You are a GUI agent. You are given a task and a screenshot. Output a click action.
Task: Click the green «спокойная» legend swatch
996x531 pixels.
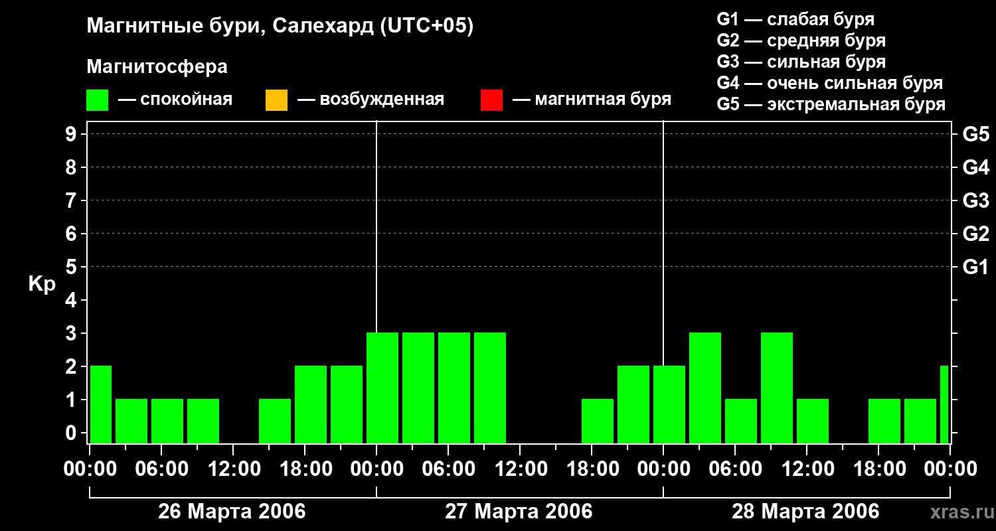point(97,100)
